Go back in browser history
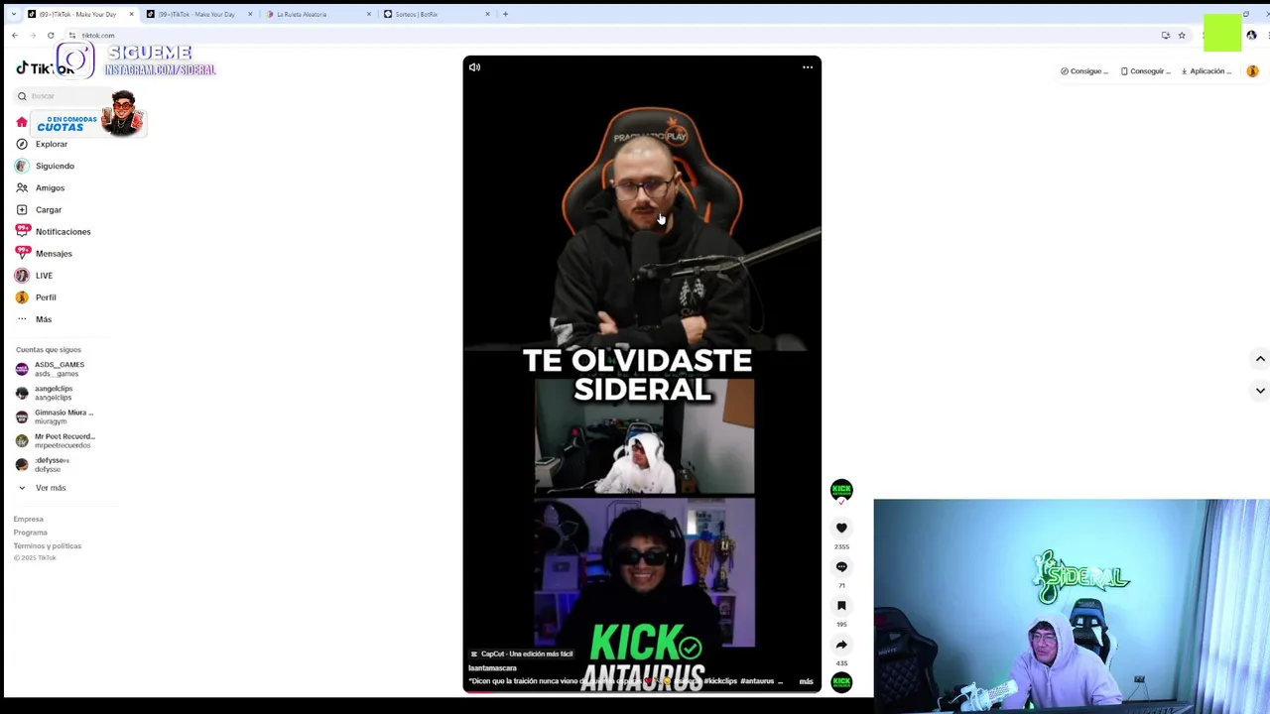This screenshot has width=1270, height=714. point(15,36)
